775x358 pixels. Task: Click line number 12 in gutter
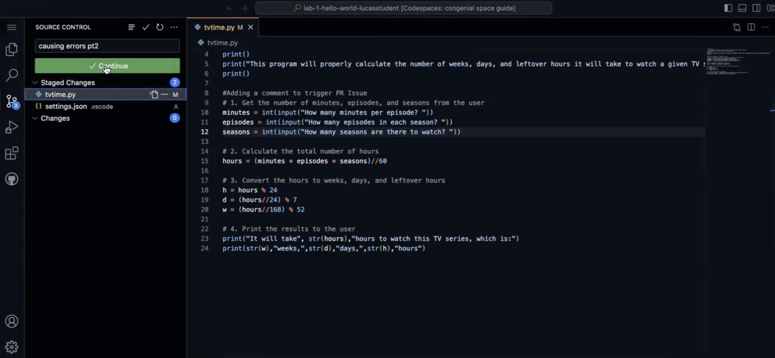tap(204, 132)
